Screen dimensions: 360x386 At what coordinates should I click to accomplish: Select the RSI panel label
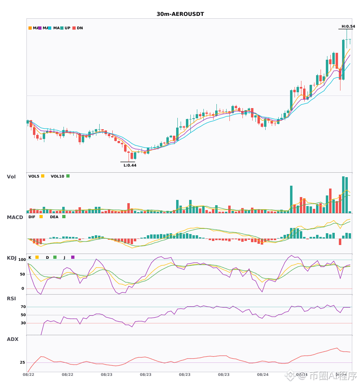click(x=11, y=299)
